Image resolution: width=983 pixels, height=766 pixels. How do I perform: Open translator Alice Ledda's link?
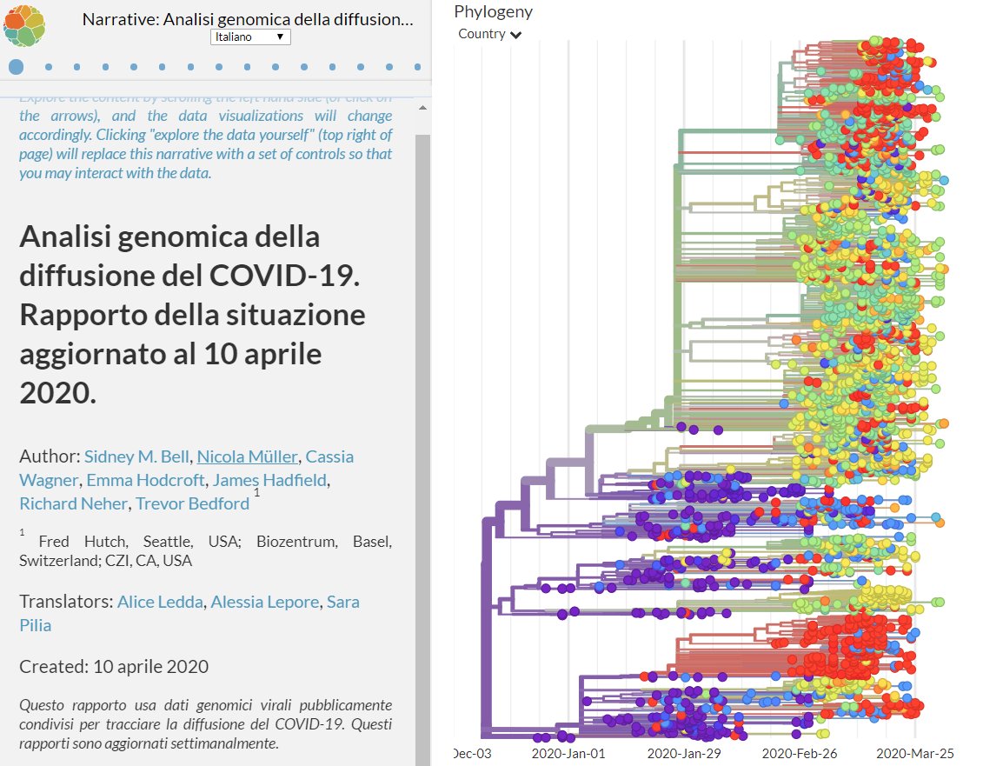click(160, 601)
